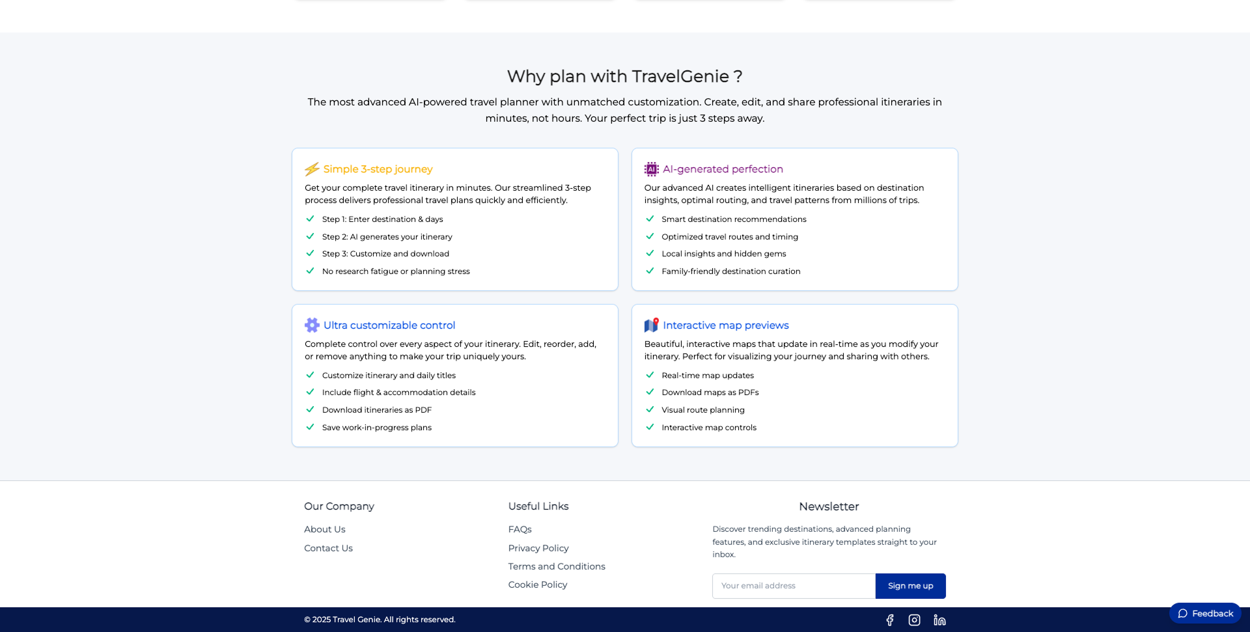Viewport: 1250px width, 632px height.
Task: Open Terms and Conditions link
Action: (x=557, y=567)
